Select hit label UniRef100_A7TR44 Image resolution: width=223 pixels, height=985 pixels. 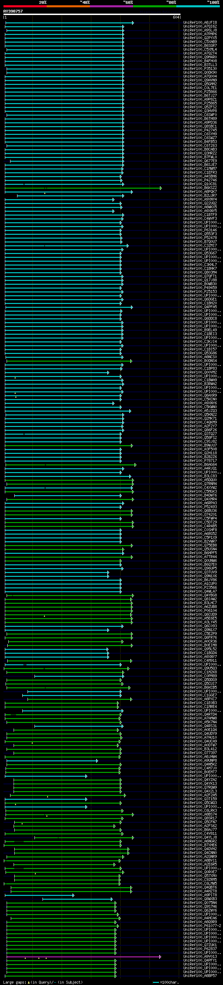pos(200,557)
